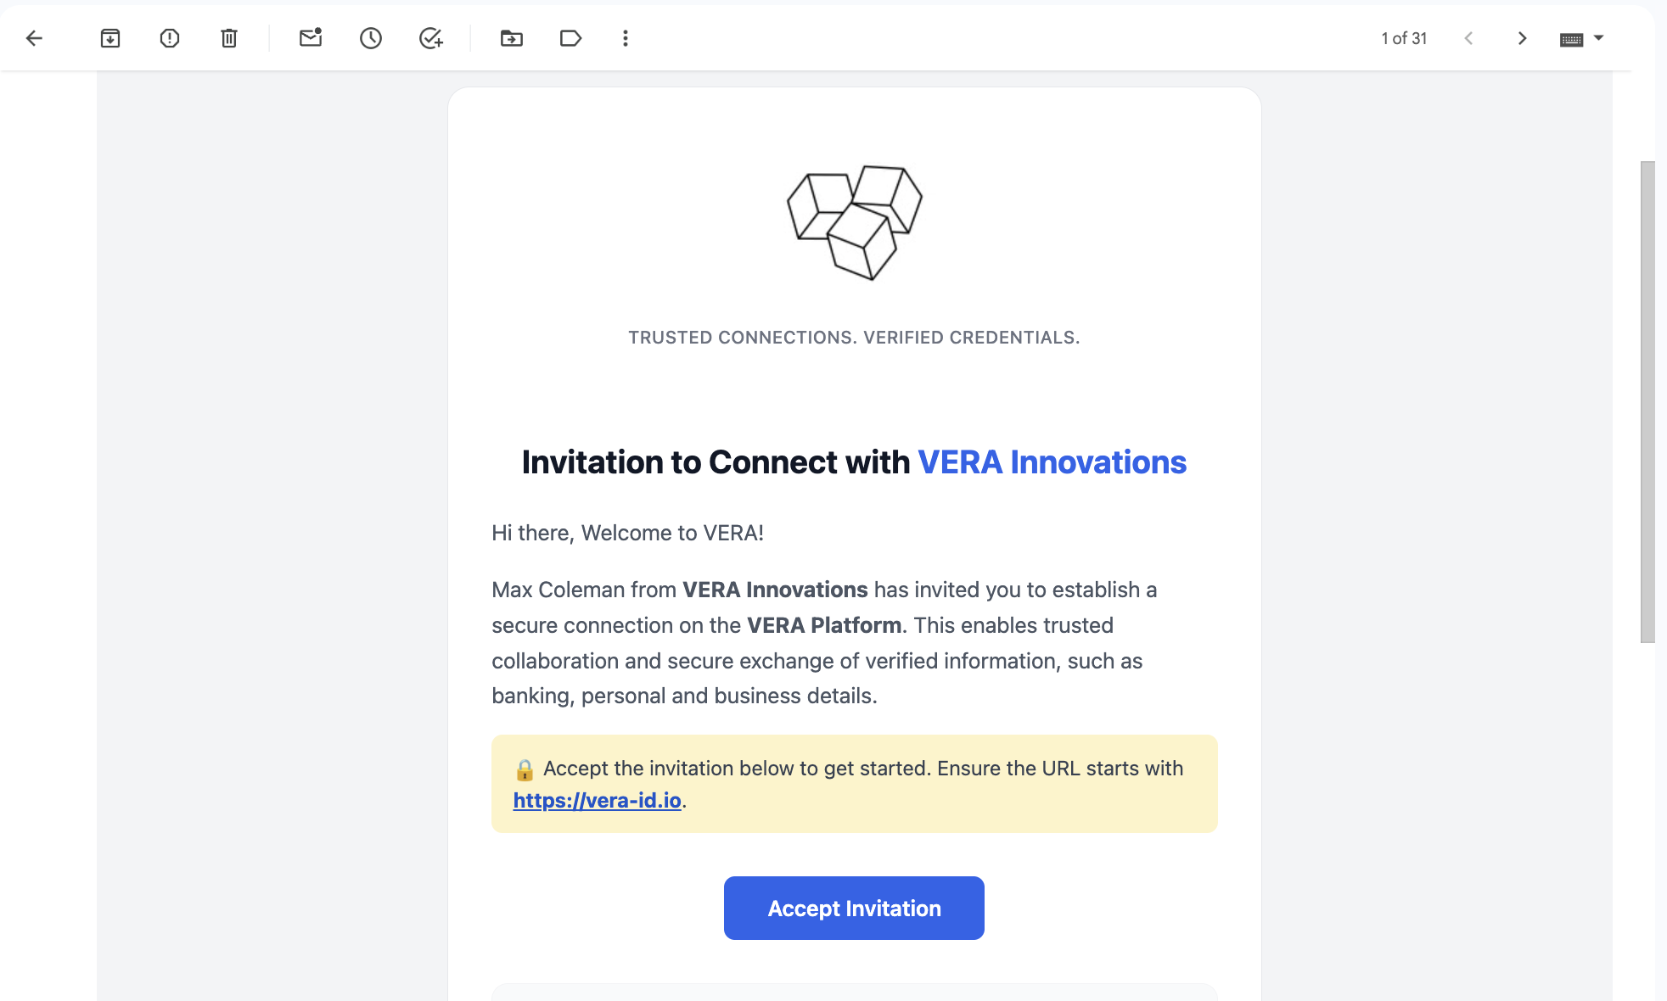Delete this email
1667x1001 pixels.
coord(227,37)
